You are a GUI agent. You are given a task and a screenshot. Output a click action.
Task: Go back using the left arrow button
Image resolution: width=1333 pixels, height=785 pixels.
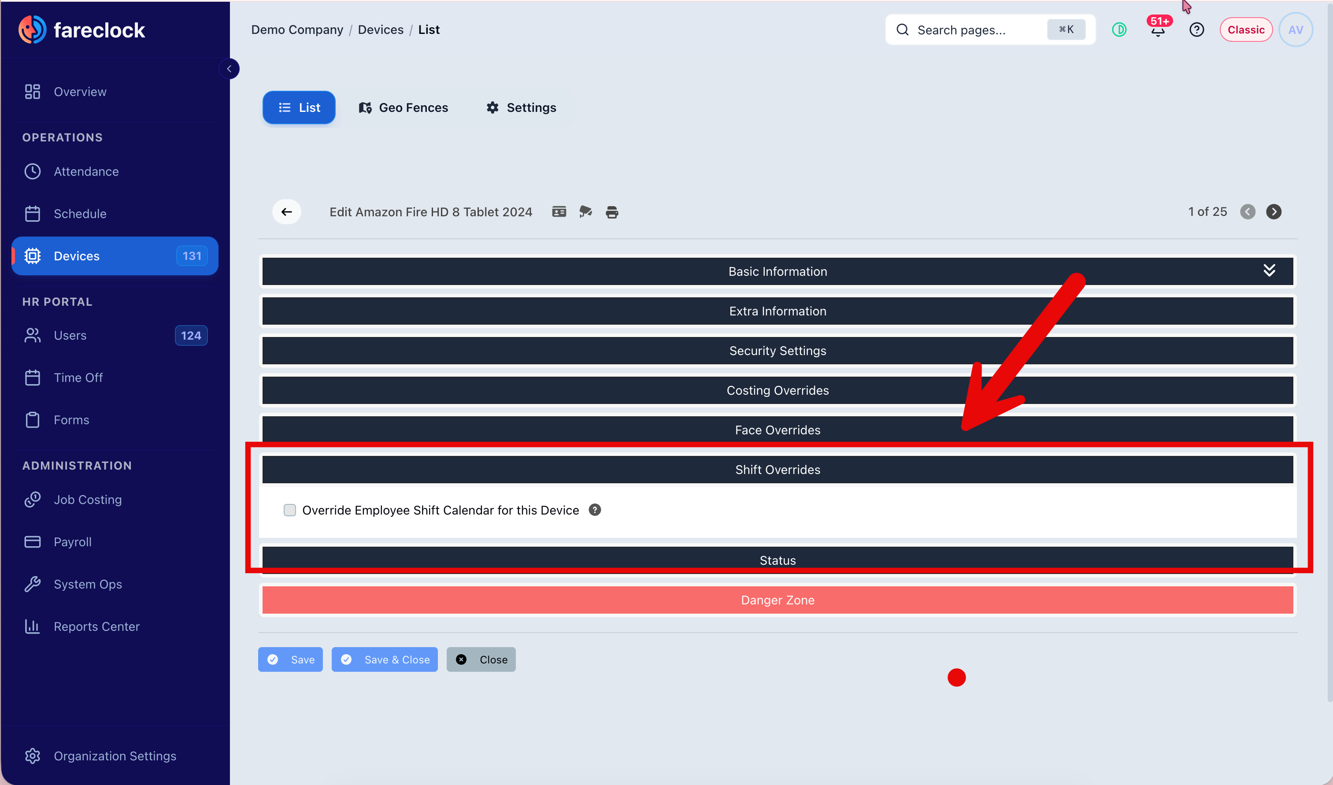[x=287, y=211]
